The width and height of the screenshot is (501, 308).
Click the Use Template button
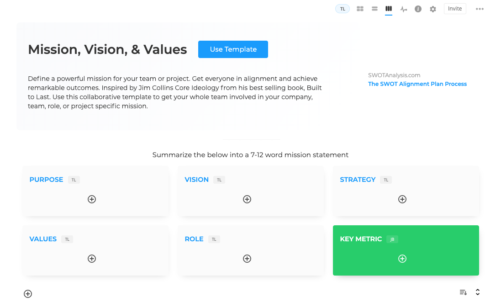coord(233,49)
